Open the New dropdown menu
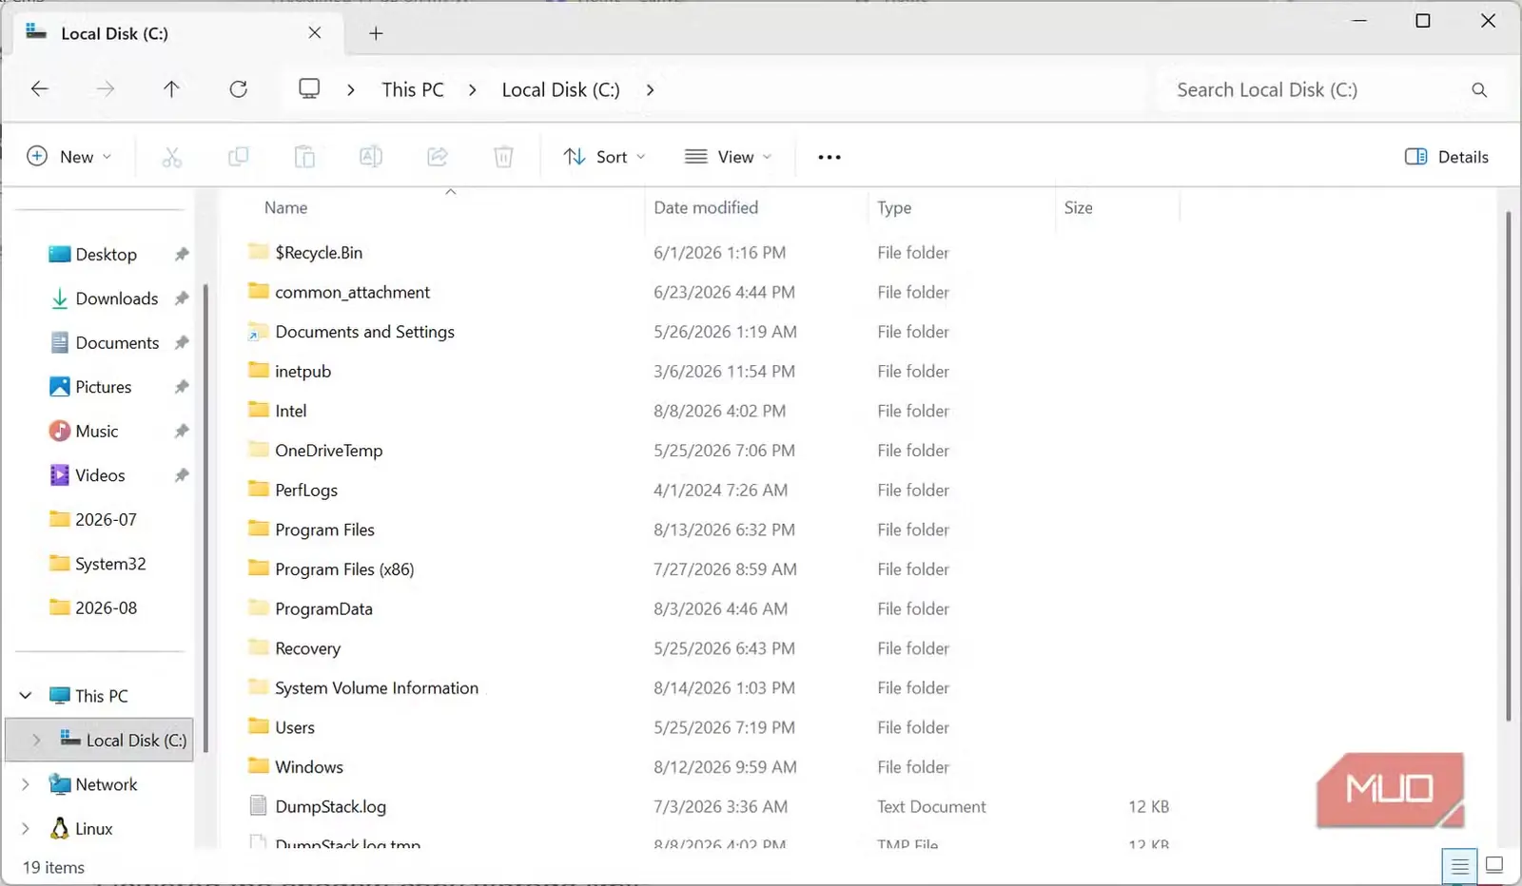Image resolution: width=1522 pixels, height=886 pixels. 69,157
